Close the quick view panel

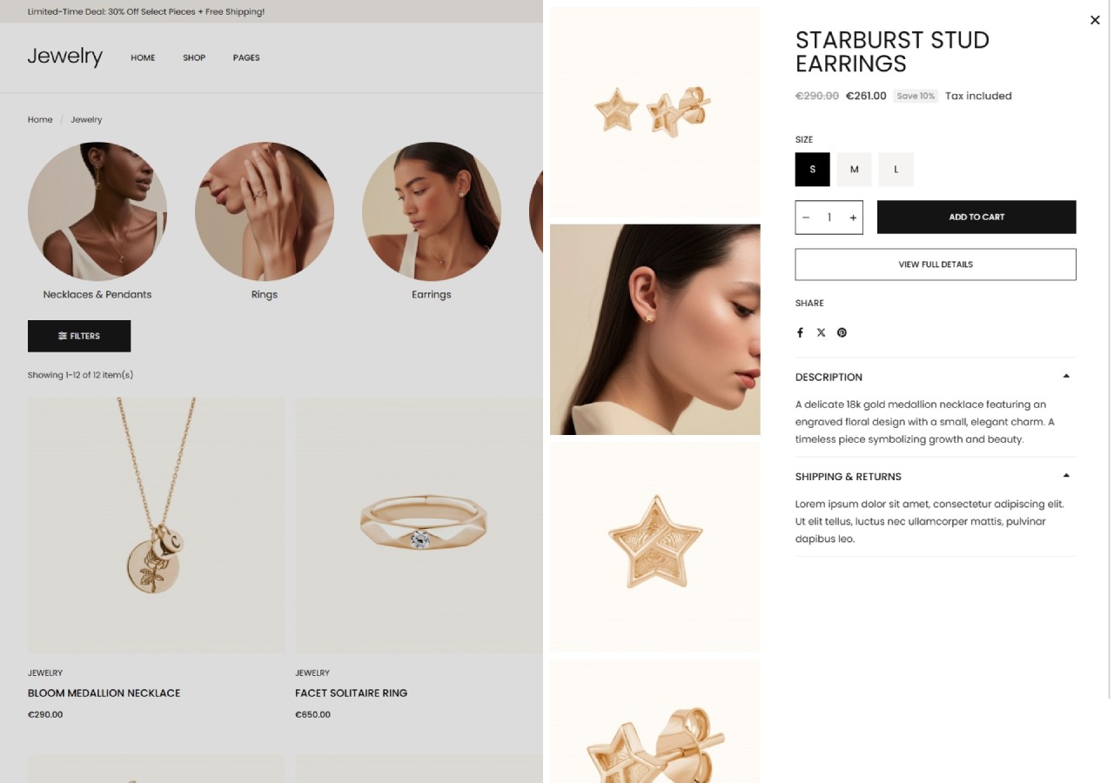coord(1095,20)
